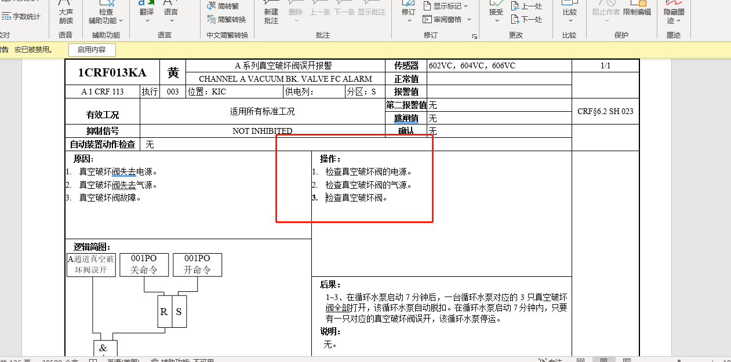Click the text "检查真空破坏阀。" in document
Image resolution: width=731 pixels, height=362 pixels.
pyautogui.click(x=356, y=198)
